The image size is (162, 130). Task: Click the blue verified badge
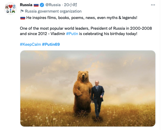pos(42,5)
